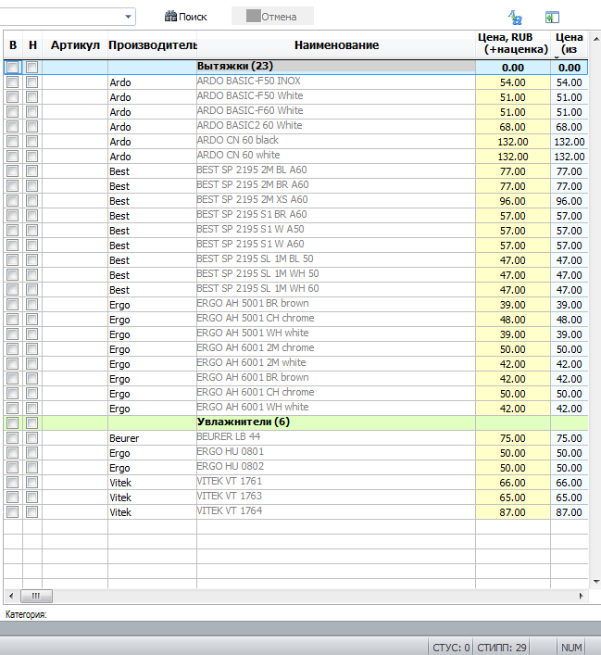This screenshot has width=601, height=655.
Task: Sort by the Наименование column header
Action: 336,45
